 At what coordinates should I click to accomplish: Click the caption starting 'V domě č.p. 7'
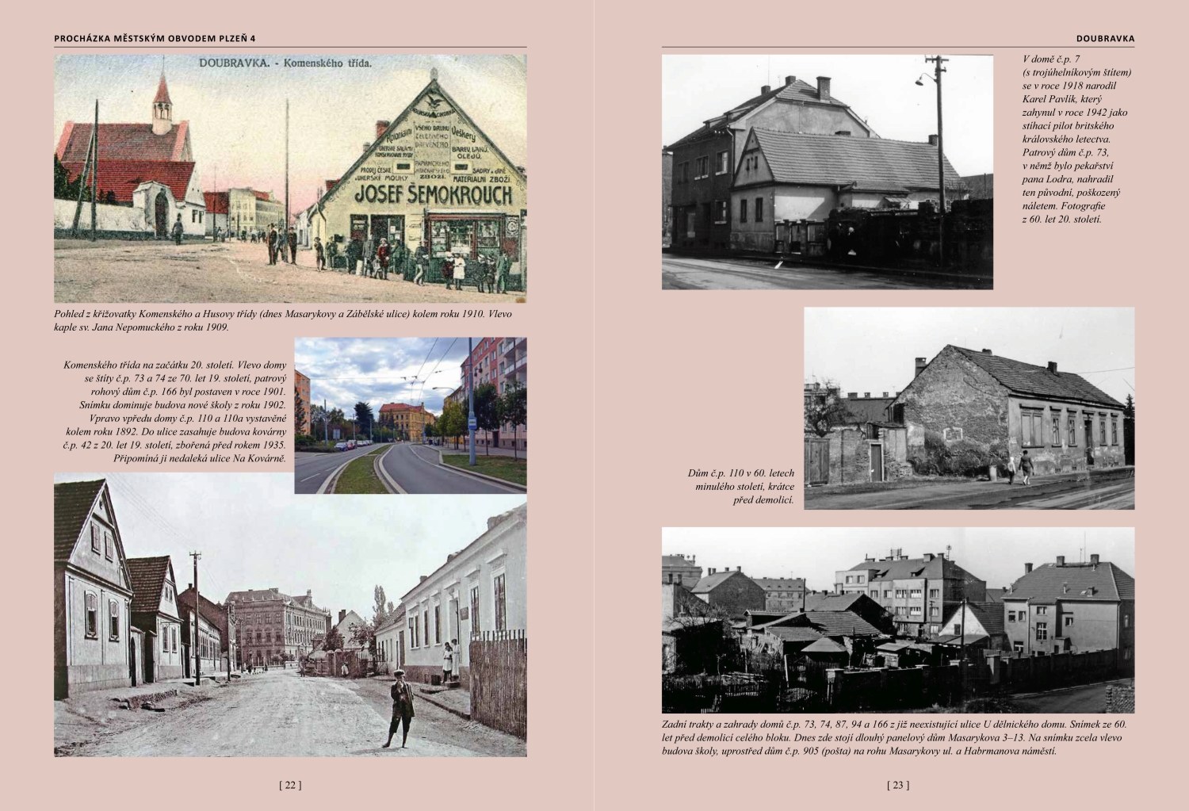[1076, 139]
